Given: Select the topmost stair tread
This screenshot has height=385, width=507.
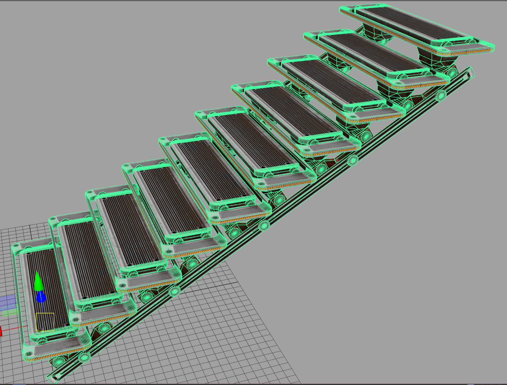Looking at the screenshot, I should (417, 29).
